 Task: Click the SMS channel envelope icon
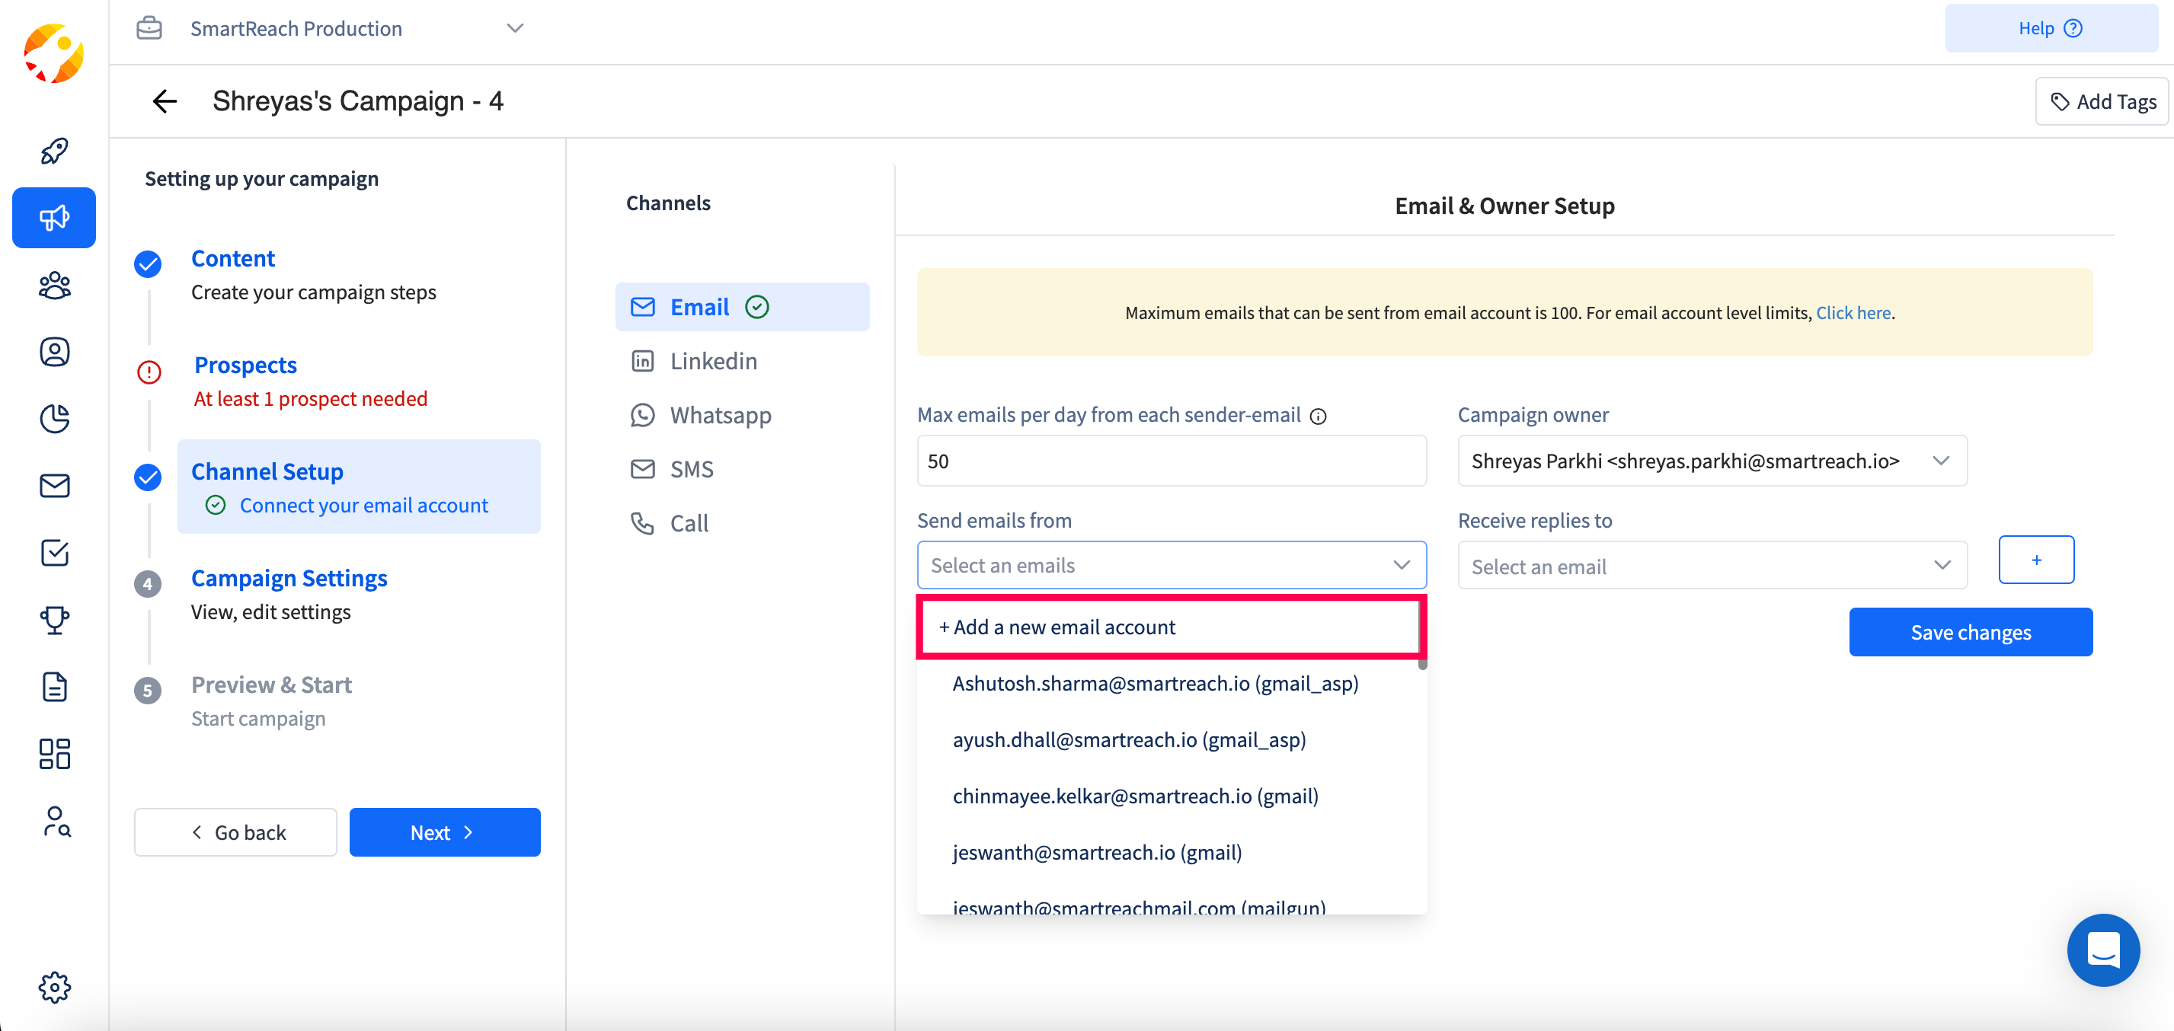point(642,469)
